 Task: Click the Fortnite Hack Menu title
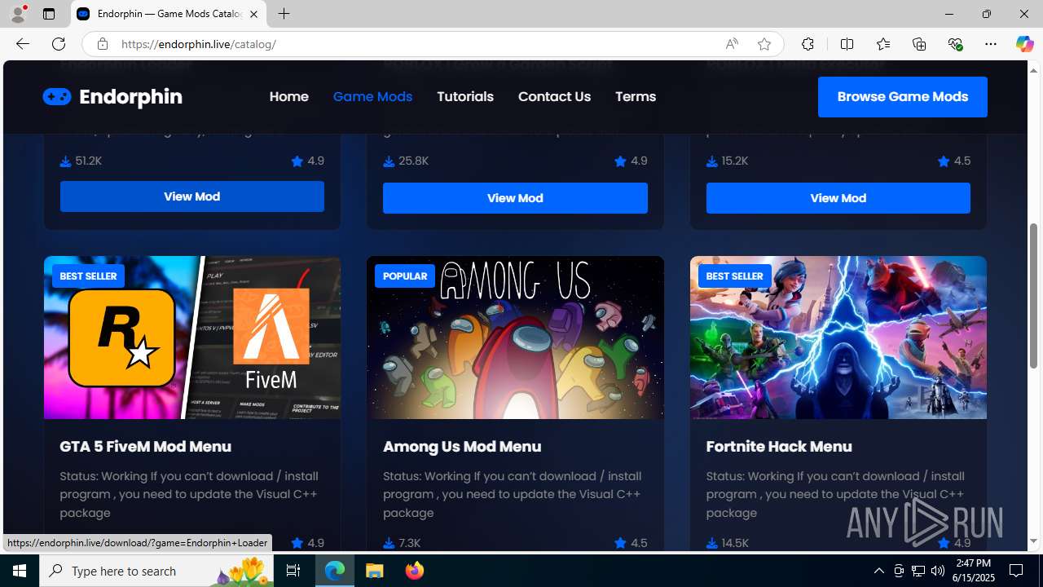(779, 447)
